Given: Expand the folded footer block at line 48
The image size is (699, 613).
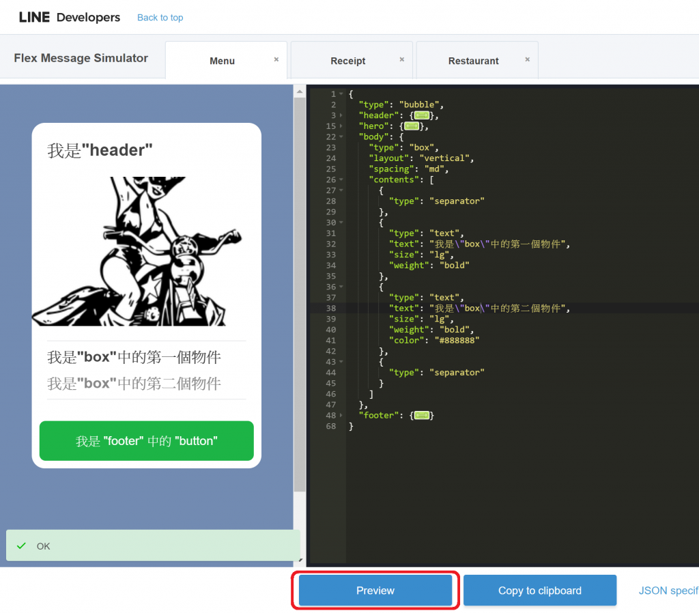Looking at the screenshot, I should pos(341,415).
